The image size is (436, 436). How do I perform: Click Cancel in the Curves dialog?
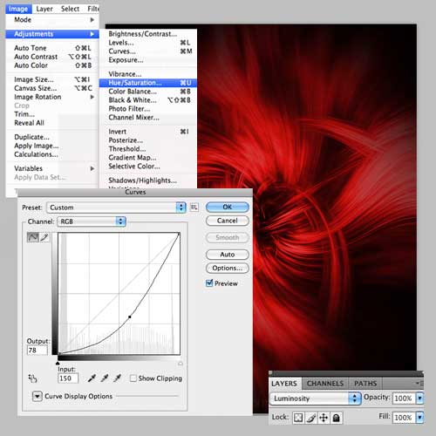[x=228, y=221]
